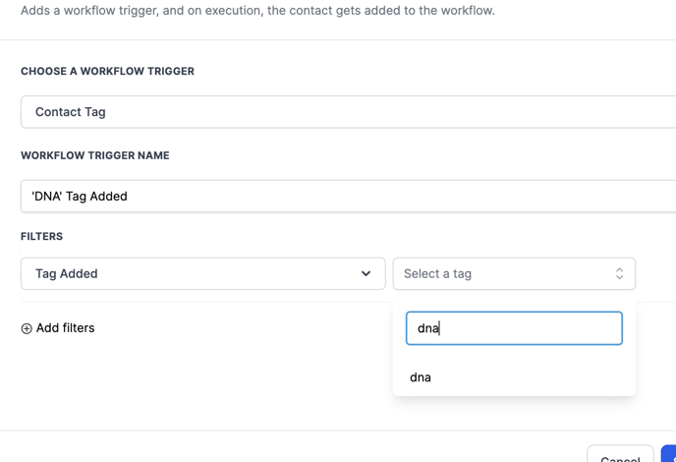The width and height of the screenshot is (676, 462).
Task: Click the Contact Tag text in trigger field
Action: [71, 112]
